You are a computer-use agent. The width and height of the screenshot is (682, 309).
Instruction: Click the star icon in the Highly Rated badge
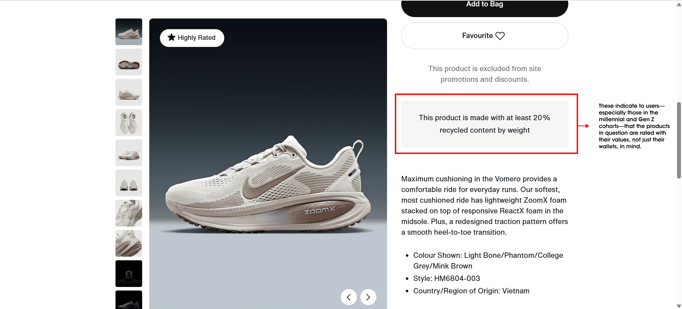[171, 37]
